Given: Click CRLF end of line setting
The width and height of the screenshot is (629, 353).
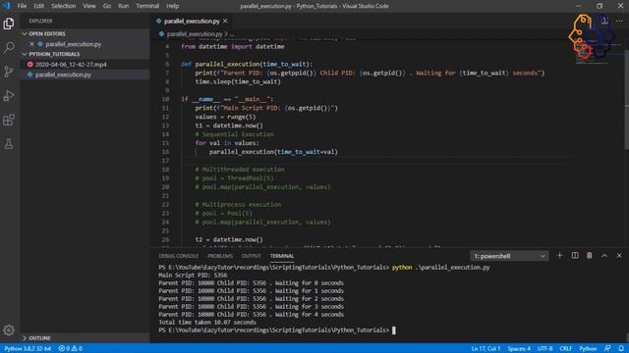Looking at the screenshot, I should point(566,349).
